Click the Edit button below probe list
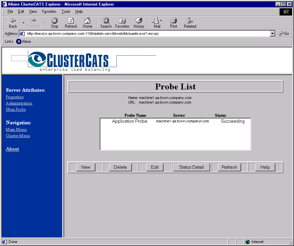The height and width of the screenshot is (246, 294). click(x=155, y=167)
